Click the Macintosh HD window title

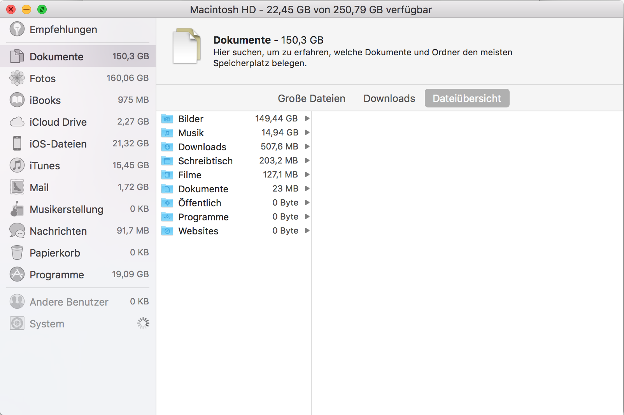click(311, 10)
